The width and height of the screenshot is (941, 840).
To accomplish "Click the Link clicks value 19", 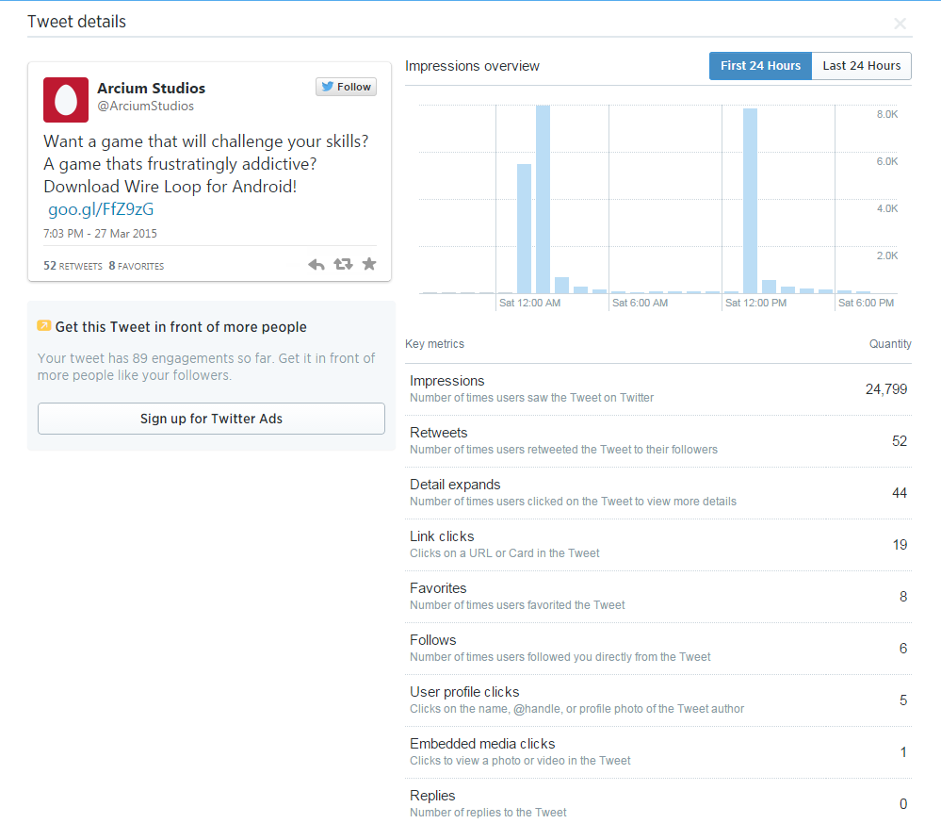I will coord(900,545).
